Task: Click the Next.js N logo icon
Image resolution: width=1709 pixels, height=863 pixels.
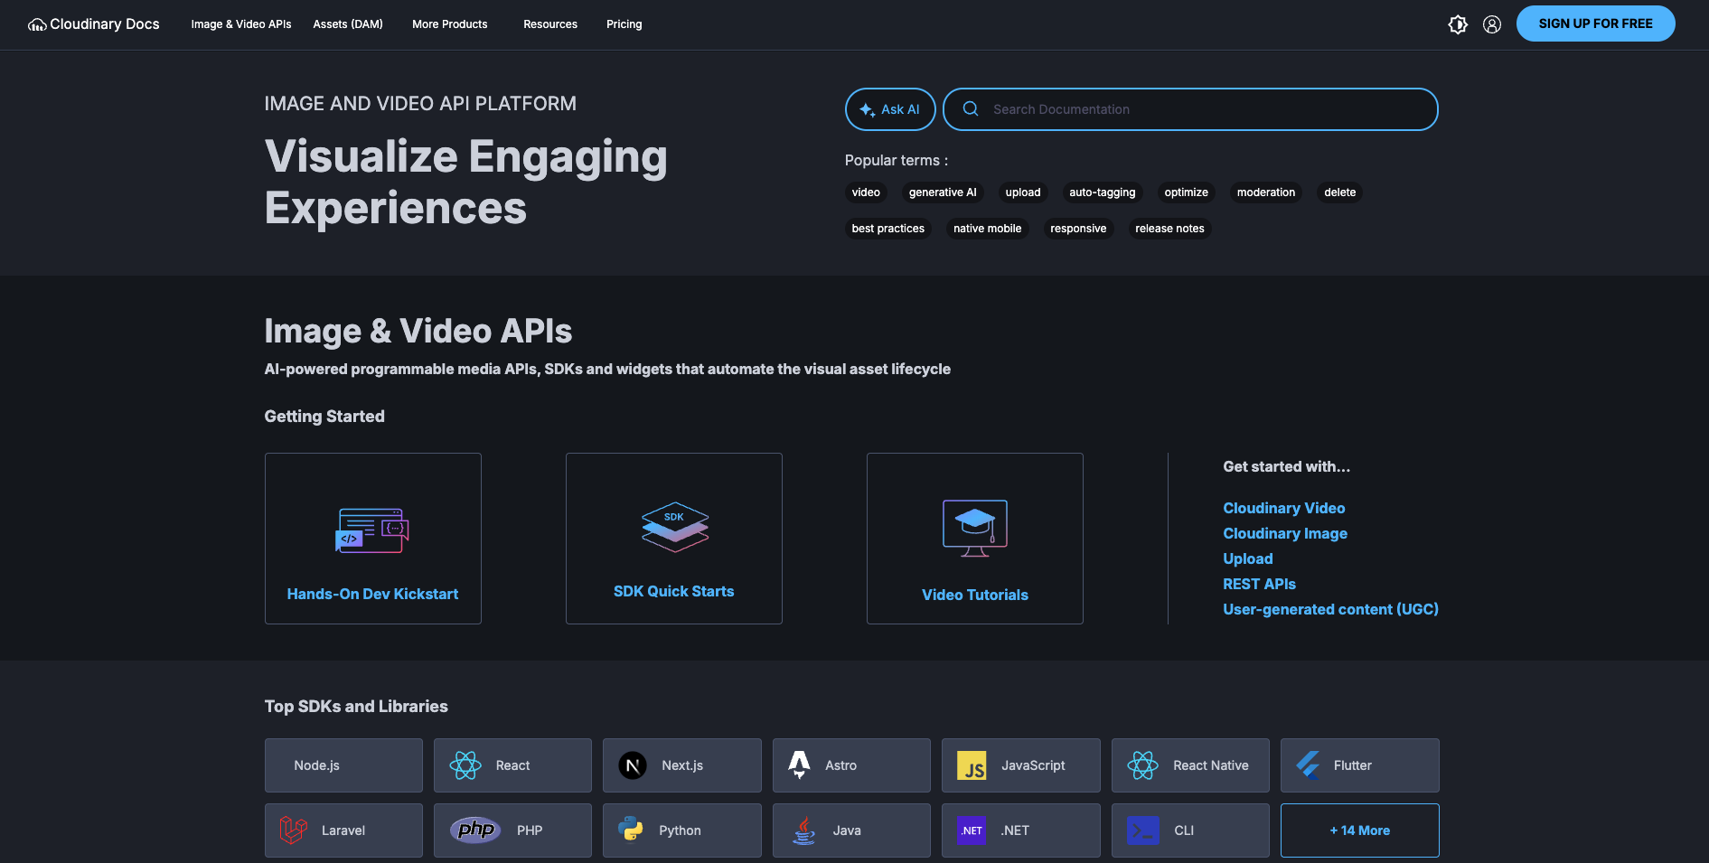Action: [633, 765]
